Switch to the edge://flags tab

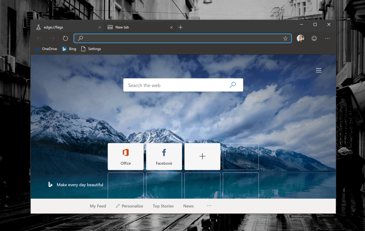(x=60, y=27)
